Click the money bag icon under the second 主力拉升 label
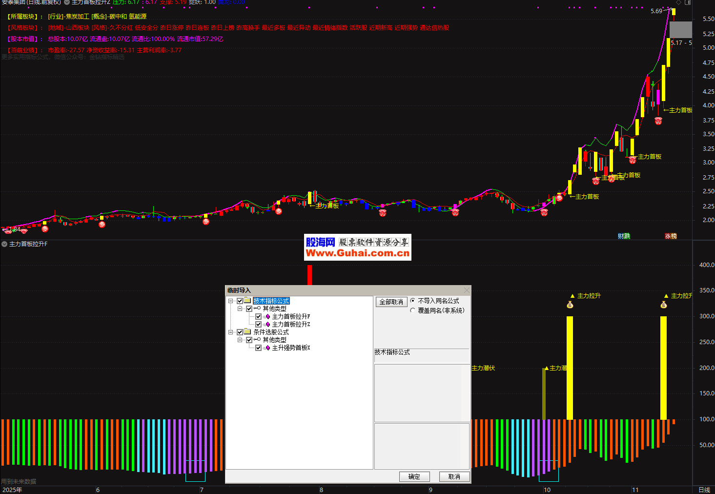Image resolution: width=715 pixels, height=494 pixels. (663, 305)
